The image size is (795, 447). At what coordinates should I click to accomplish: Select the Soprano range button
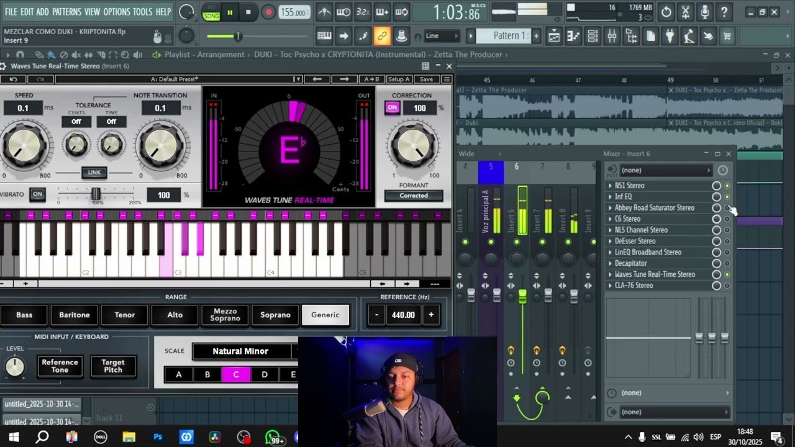(275, 315)
